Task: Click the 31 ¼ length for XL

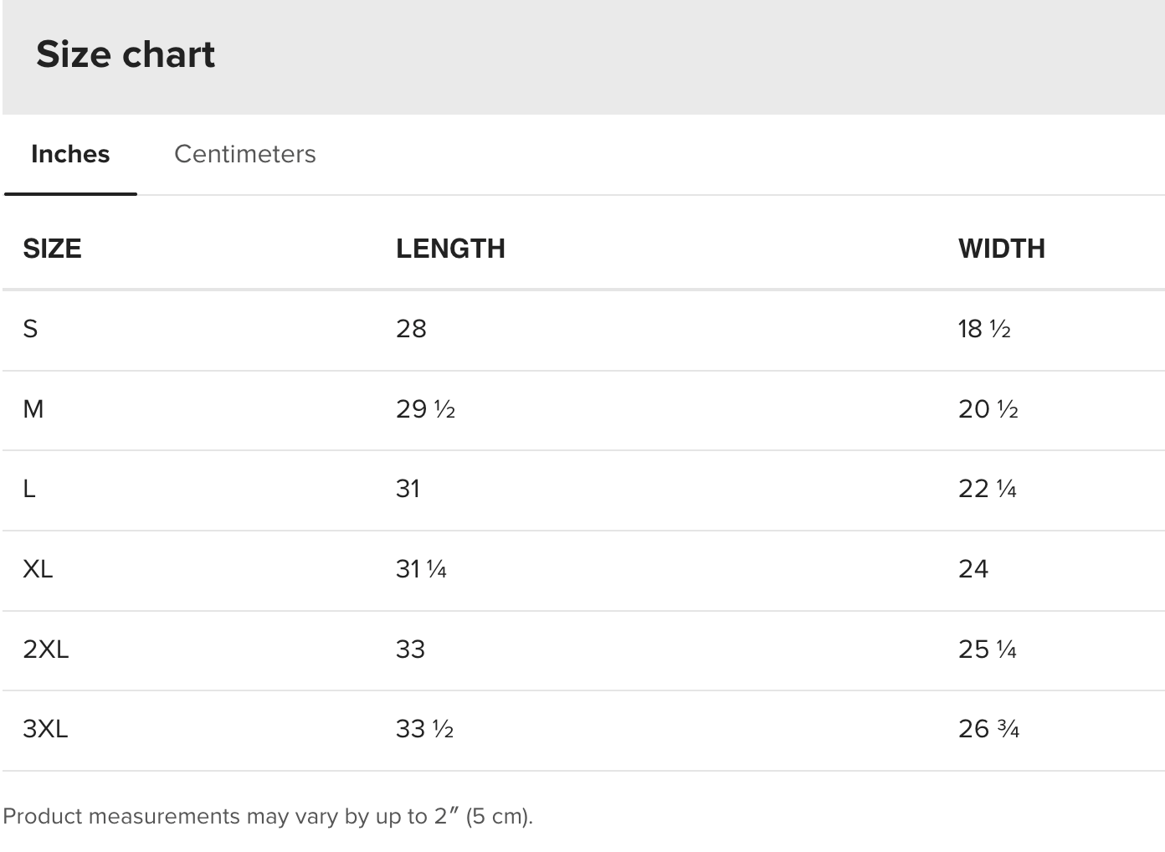Action: [421, 569]
